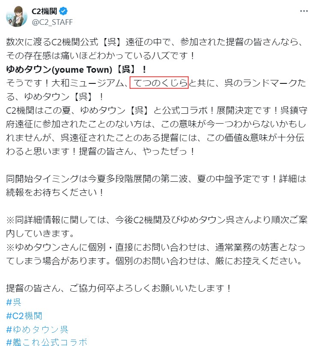This screenshot has height=346, width=314.
Task: Open the #ゆめタウン呉 hashtag
Action: 37,329
